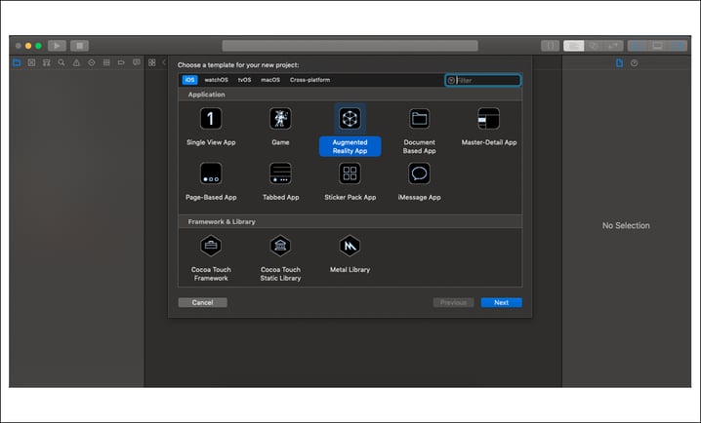The image size is (701, 423).
Task: Open the Debug navigator
Action: click(x=106, y=62)
